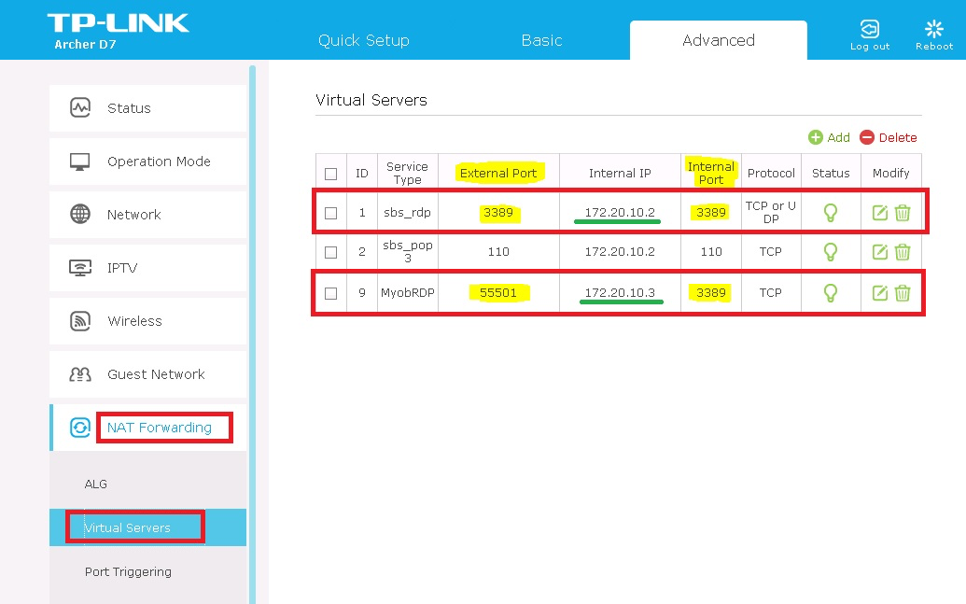This screenshot has height=604, width=966.
Task: Click the Add button above the table
Action: pos(829,137)
